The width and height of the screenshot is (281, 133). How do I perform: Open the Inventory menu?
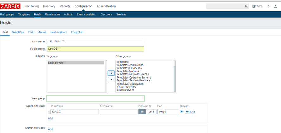pos(49,6)
